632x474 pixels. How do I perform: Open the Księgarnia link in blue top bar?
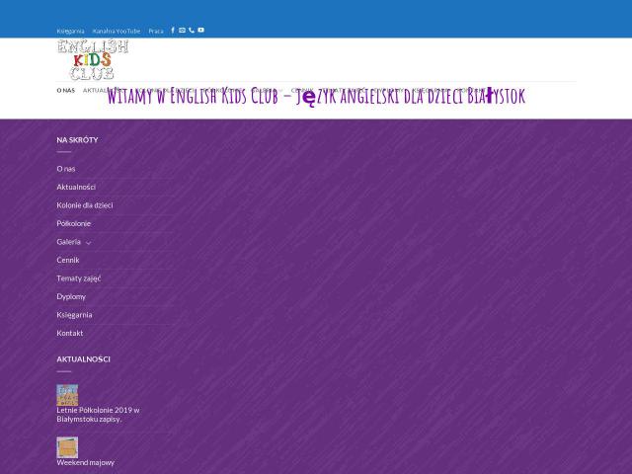click(x=70, y=31)
